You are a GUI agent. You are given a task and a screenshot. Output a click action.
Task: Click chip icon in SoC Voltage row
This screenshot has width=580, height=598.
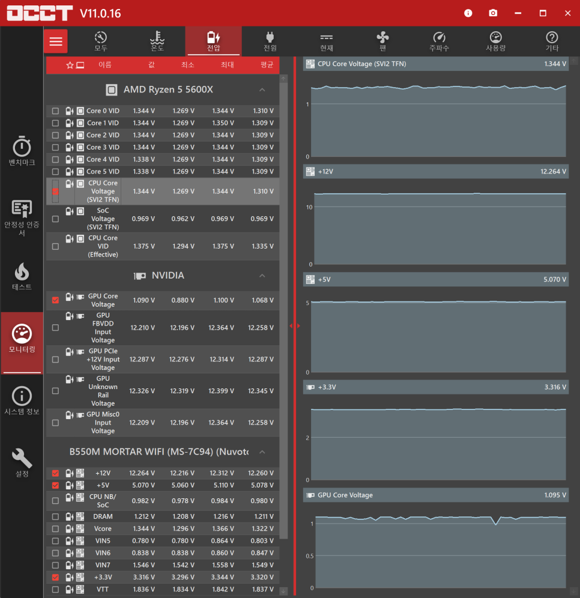[x=80, y=211]
